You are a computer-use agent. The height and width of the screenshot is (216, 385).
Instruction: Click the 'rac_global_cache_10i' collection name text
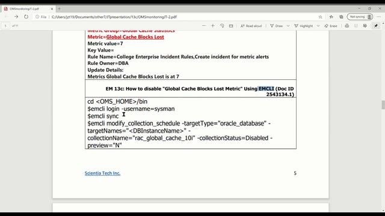point(164,138)
